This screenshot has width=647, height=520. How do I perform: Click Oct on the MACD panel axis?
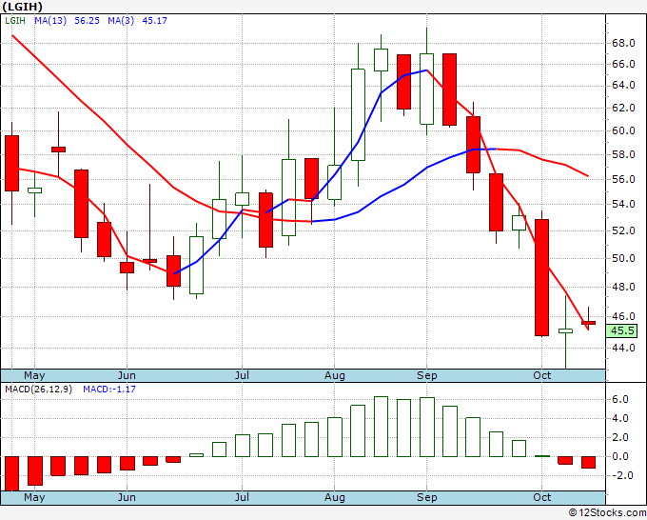click(x=541, y=497)
